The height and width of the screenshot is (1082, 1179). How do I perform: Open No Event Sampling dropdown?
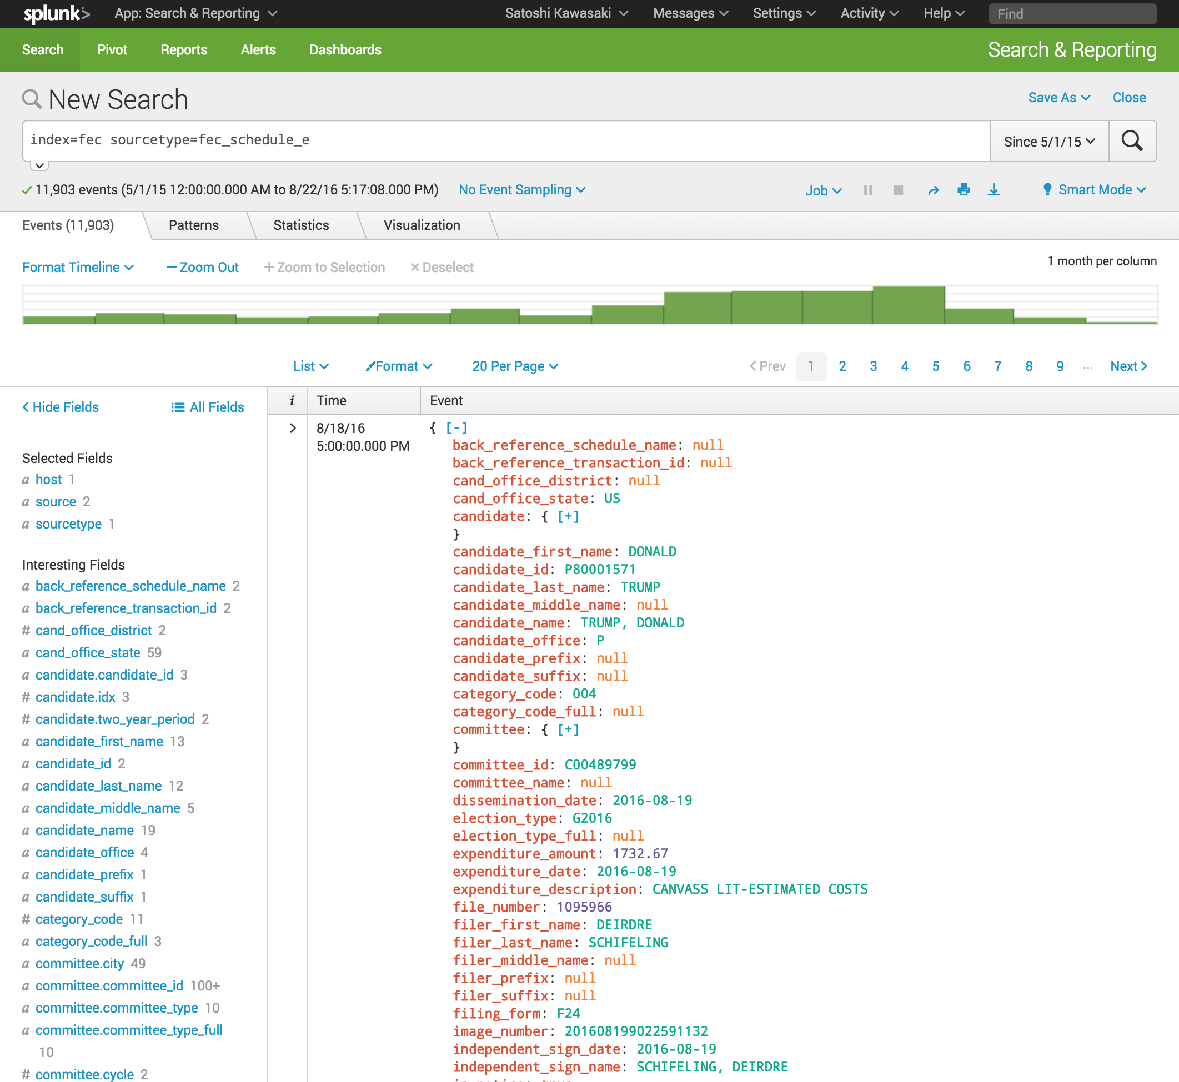[522, 190]
